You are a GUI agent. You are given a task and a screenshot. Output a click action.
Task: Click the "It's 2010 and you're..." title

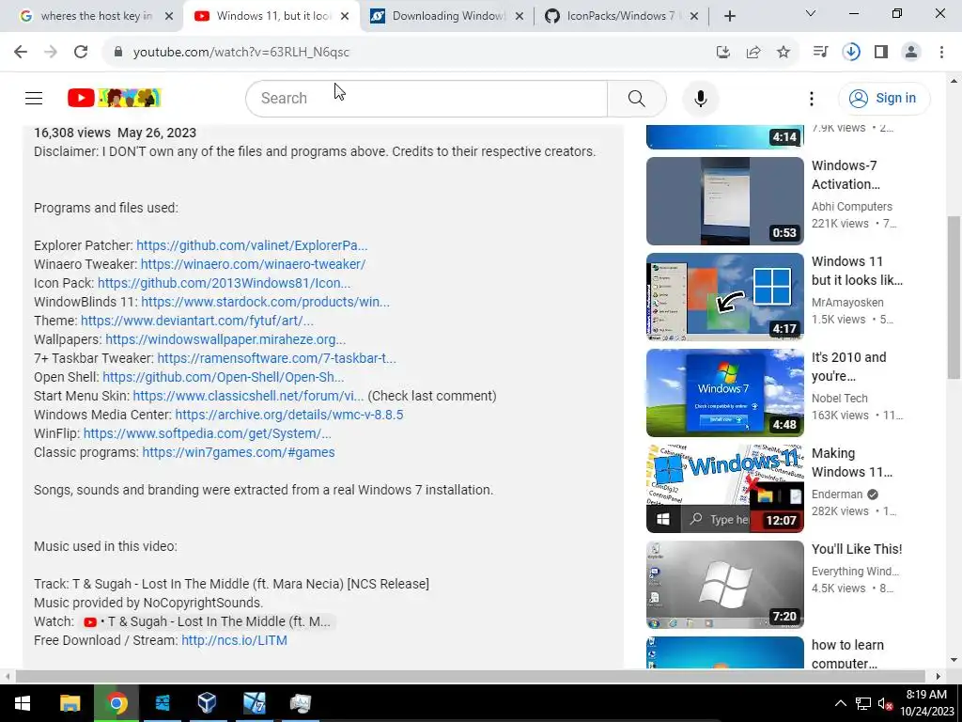point(848,367)
